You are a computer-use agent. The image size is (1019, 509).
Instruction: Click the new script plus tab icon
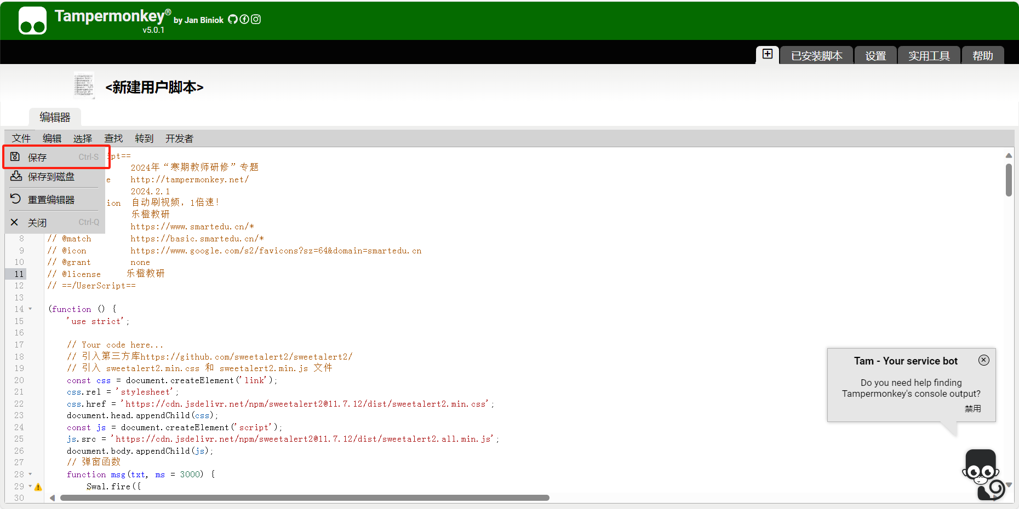click(768, 54)
